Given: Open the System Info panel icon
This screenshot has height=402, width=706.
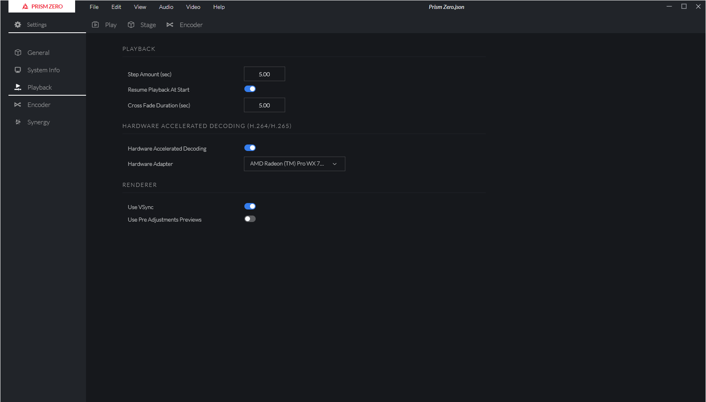Looking at the screenshot, I should pyautogui.click(x=18, y=70).
